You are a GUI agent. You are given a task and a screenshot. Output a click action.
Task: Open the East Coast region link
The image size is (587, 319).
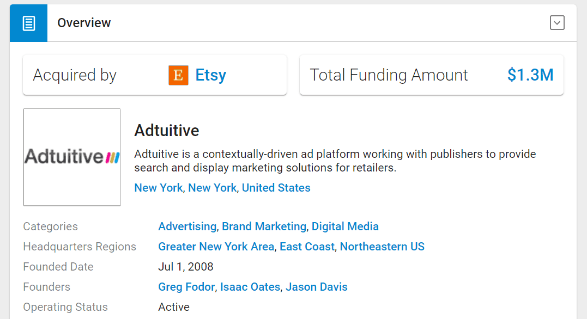(x=307, y=247)
